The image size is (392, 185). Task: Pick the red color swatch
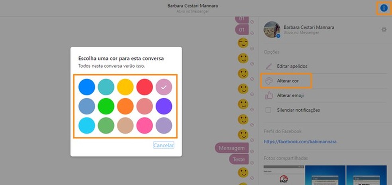tap(145, 87)
